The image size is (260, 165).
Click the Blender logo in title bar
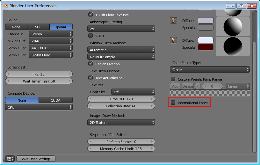6,6
